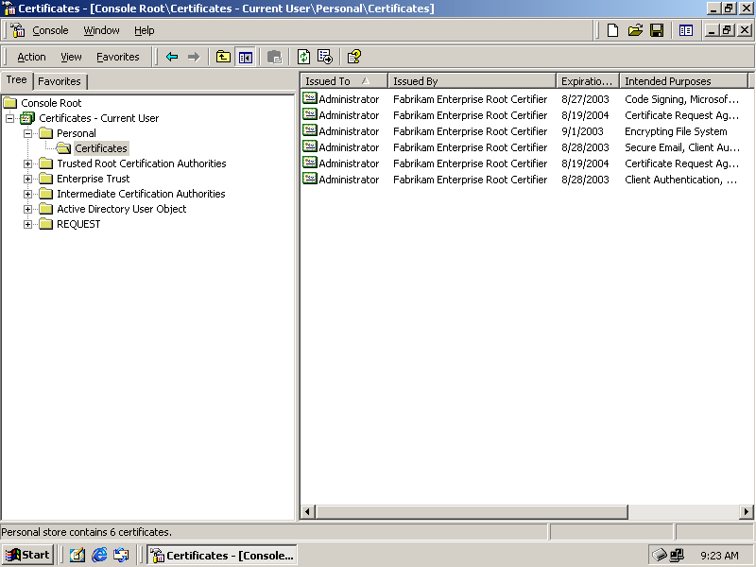Open the Action menu
Image resolution: width=756 pixels, height=567 pixels.
pos(31,57)
